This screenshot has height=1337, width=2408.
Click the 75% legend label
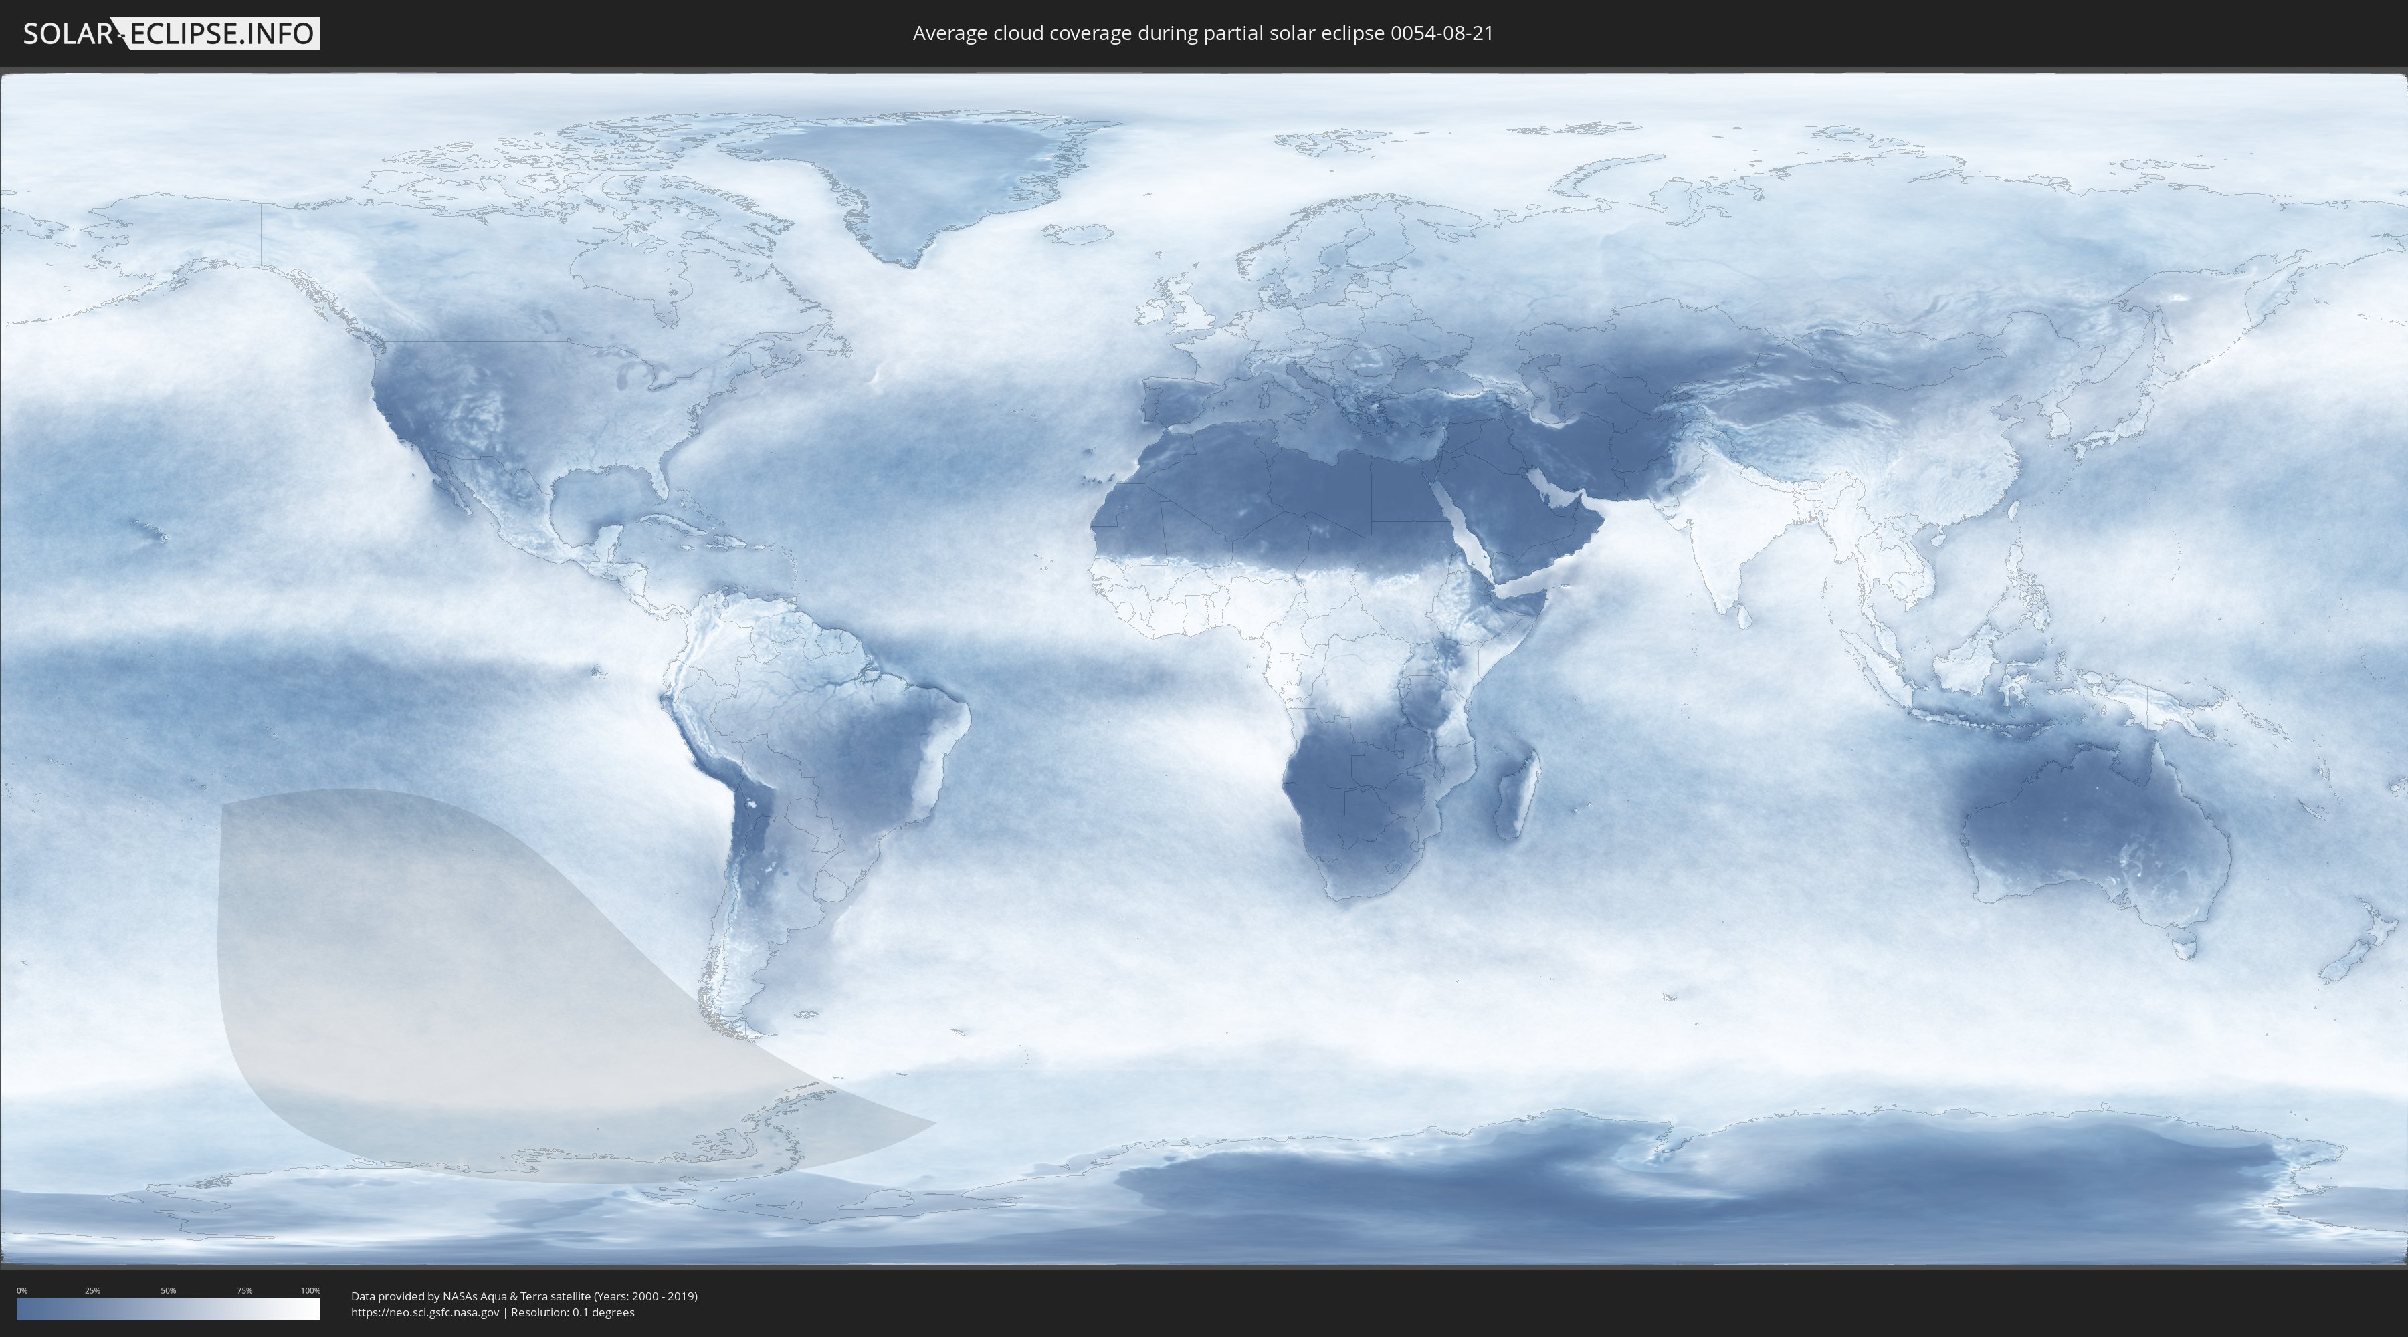(x=244, y=1290)
